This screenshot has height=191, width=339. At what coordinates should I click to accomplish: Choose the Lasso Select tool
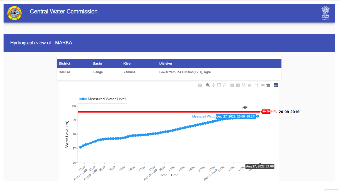click(224, 85)
